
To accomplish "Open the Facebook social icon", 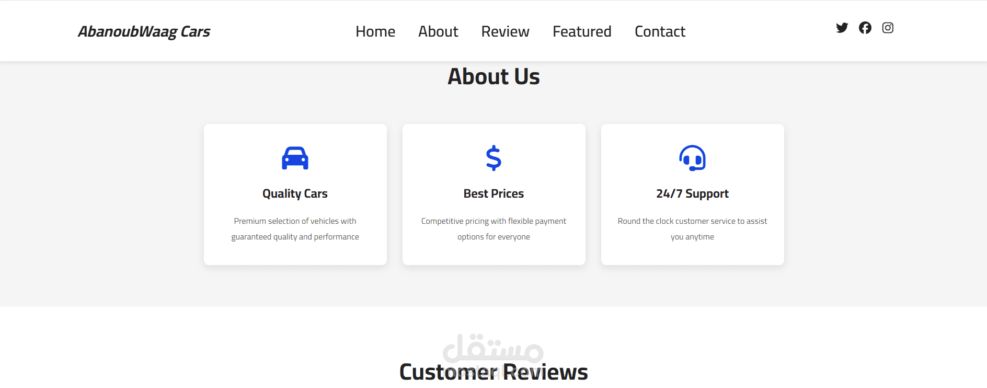I will tap(865, 28).
